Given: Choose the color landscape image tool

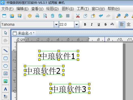Looking at the screenshot, I should pos(6,81).
